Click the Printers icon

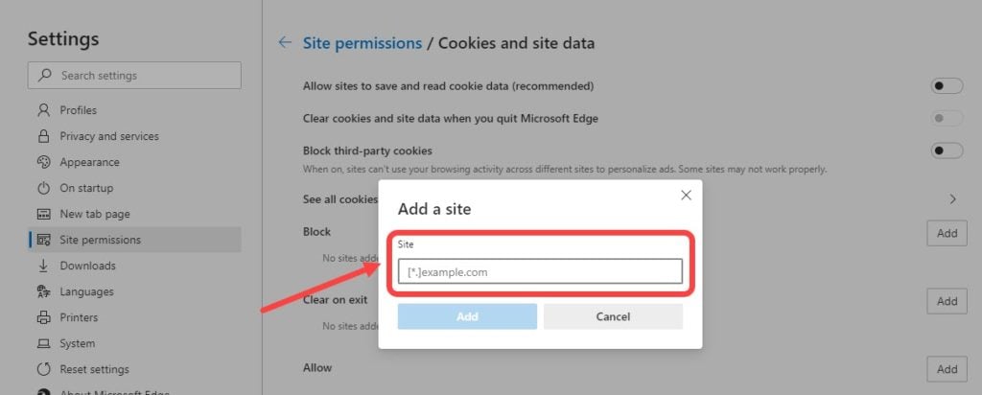pos(43,317)
